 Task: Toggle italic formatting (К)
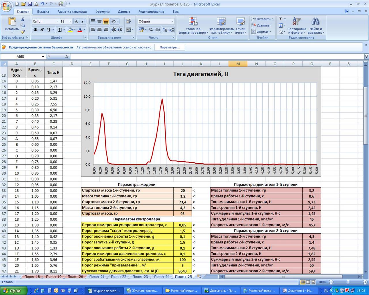(x=42, y=30)
